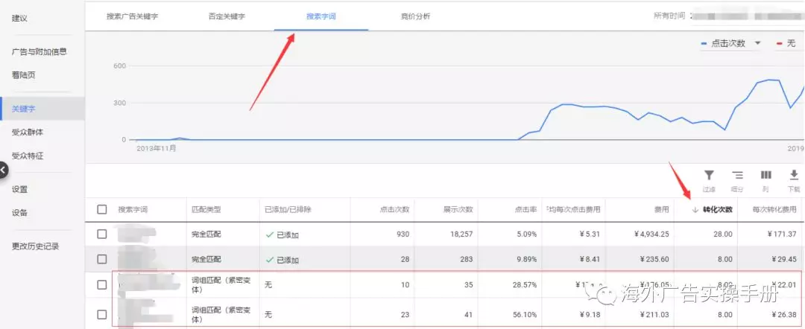Go to 广告与附加信息 in the sidebar
The height and width of the screenshot is (329, 805).
[x=40, y=51]
